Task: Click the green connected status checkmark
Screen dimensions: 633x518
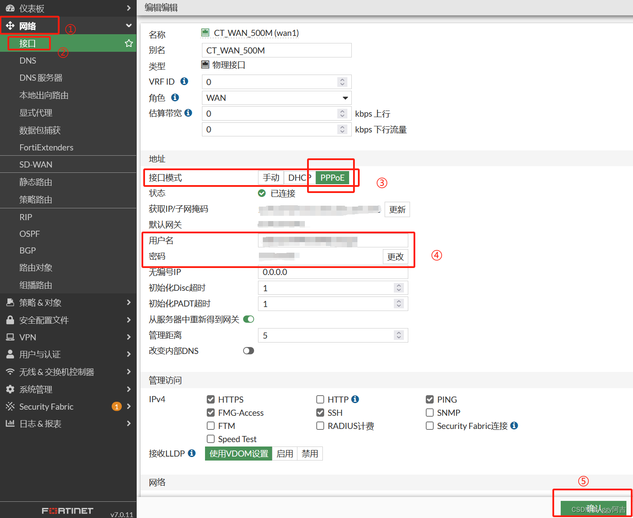Action: pos(262,193)
